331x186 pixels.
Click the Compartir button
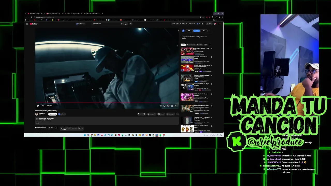coord(152,114)
